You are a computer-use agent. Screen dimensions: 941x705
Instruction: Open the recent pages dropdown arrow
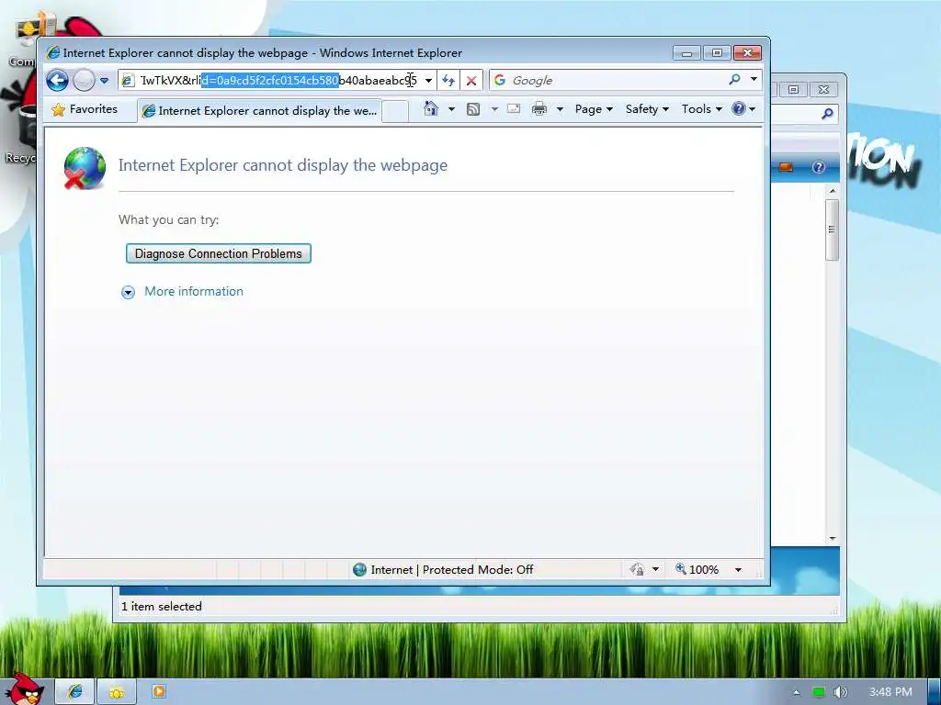104,81
